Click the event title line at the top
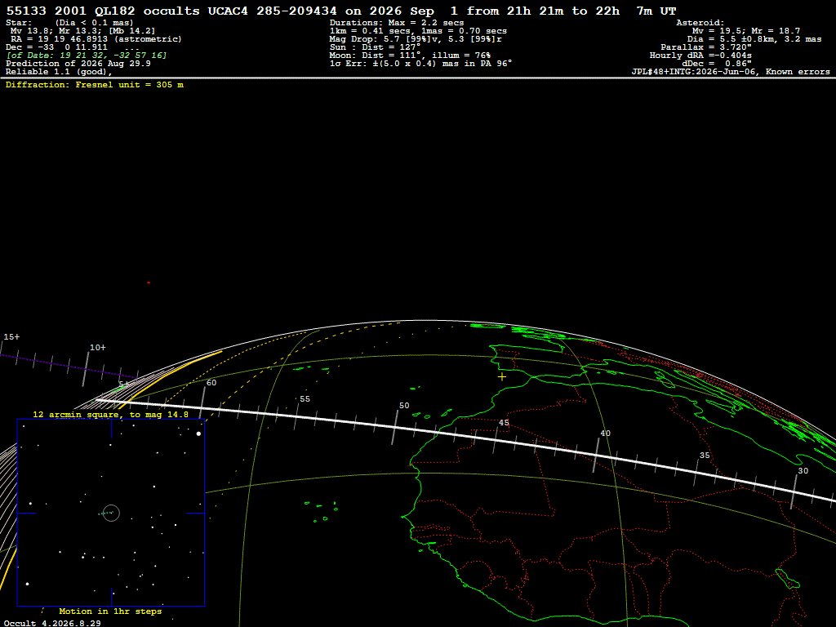The height and width of the screenshot is (627, 836). coord(341,11)
